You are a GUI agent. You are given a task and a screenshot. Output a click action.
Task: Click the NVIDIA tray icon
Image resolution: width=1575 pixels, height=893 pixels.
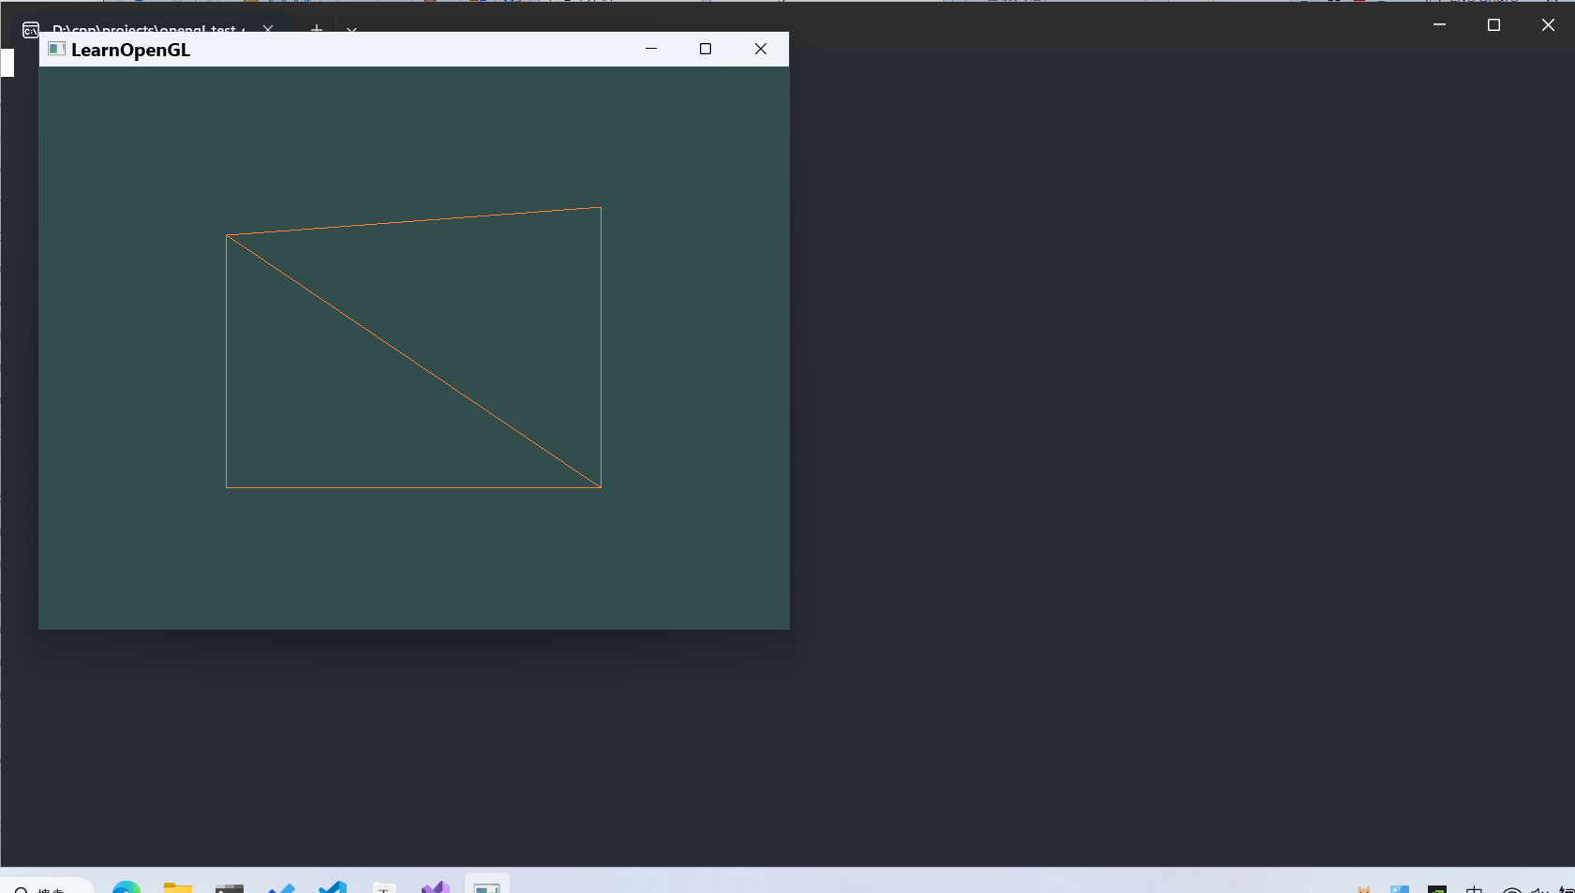[1437, 888]
